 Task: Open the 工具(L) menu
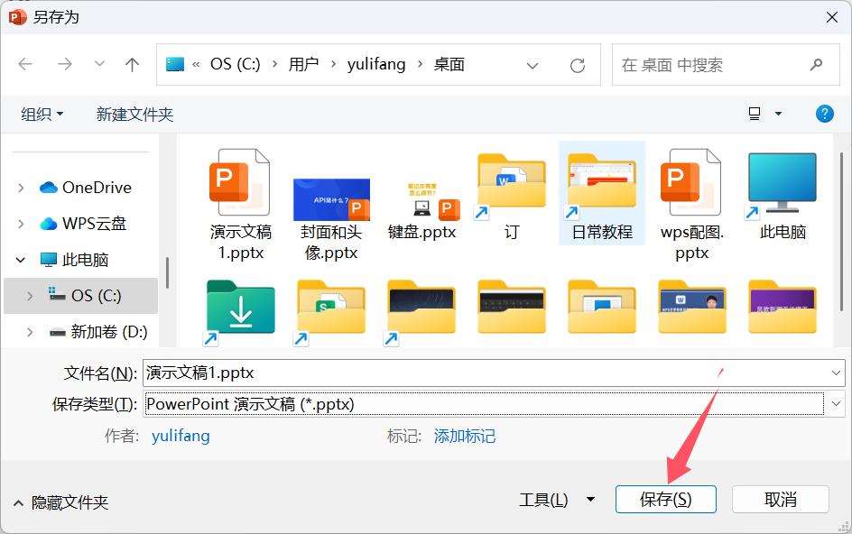click(543, 499)
